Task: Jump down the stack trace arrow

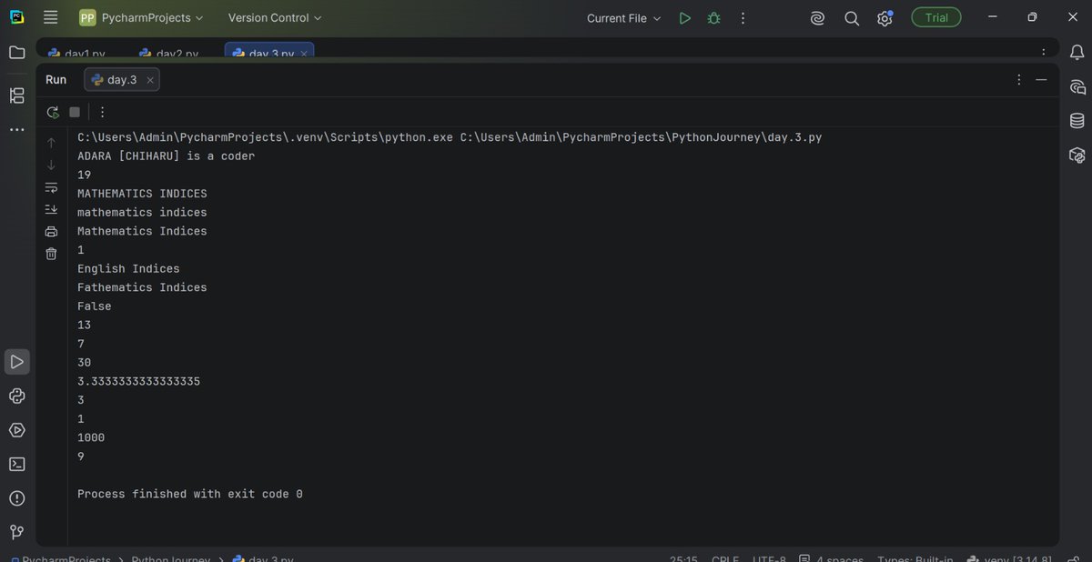Action: click(51, 165)
